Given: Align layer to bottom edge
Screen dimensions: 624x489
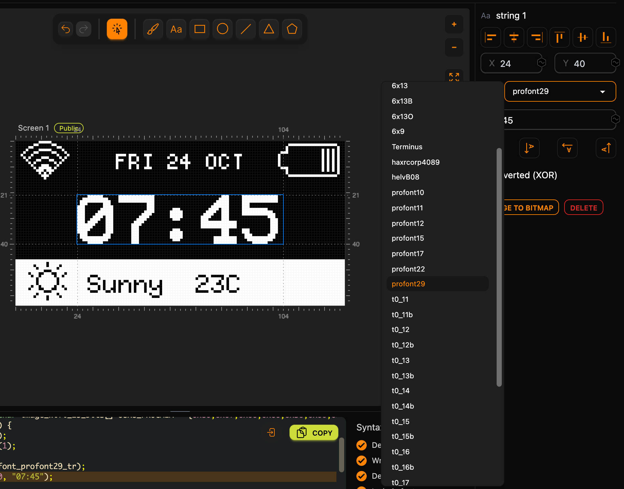Looking at the screenshot, I should coord(606,37).
